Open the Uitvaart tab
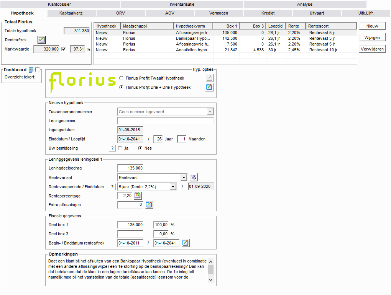Image resolution: width=391 pixels, height=295 pixels. [x=317, y=13]
